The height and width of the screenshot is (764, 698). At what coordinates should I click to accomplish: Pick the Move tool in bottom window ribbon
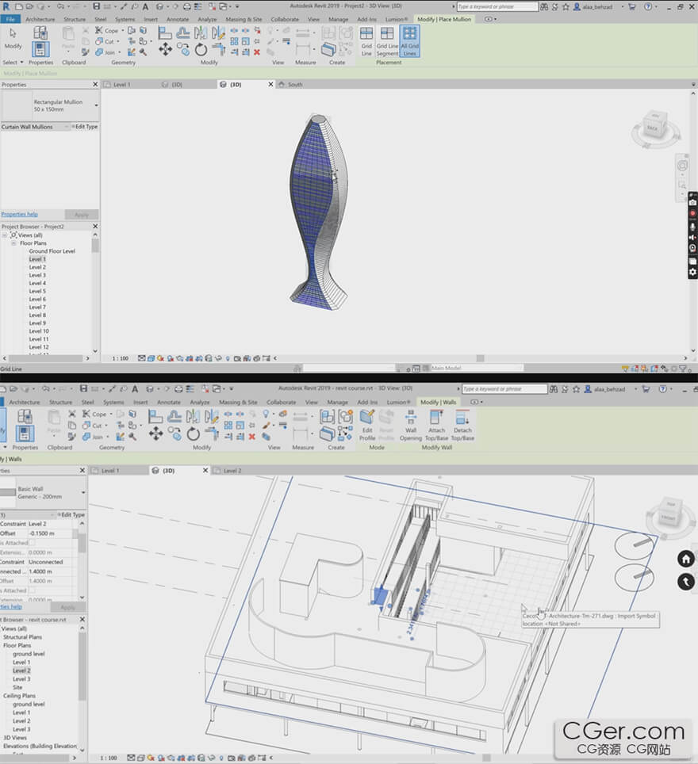(x=156, y=434)
